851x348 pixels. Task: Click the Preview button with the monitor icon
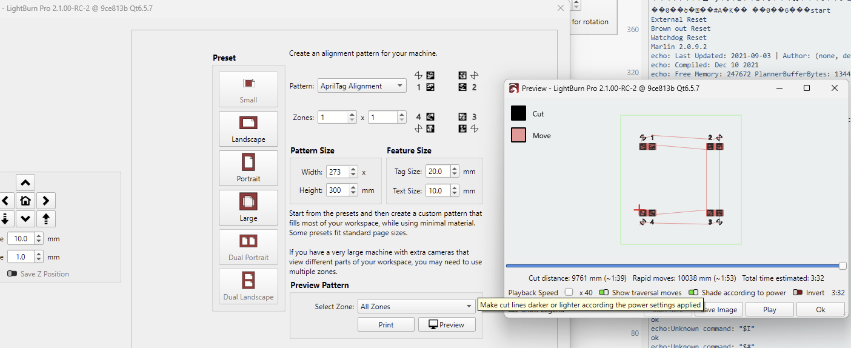(447, 325)
